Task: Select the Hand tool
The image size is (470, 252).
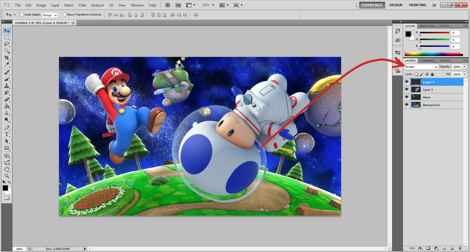Action: click(7, 169)
